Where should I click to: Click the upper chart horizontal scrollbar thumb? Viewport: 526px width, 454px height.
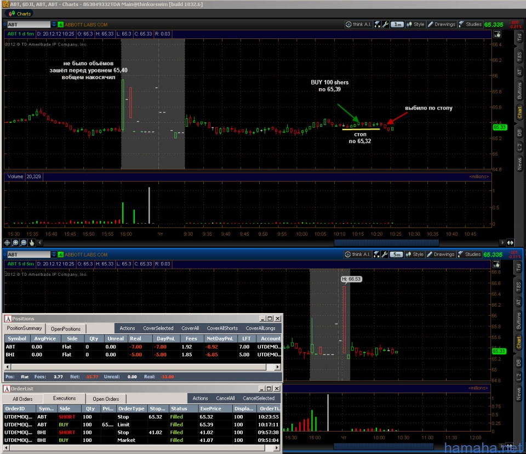(386, 242)
